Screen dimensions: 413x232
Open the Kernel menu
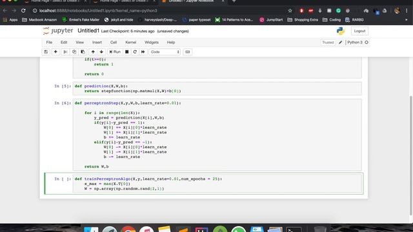click(x=130, y=43)
